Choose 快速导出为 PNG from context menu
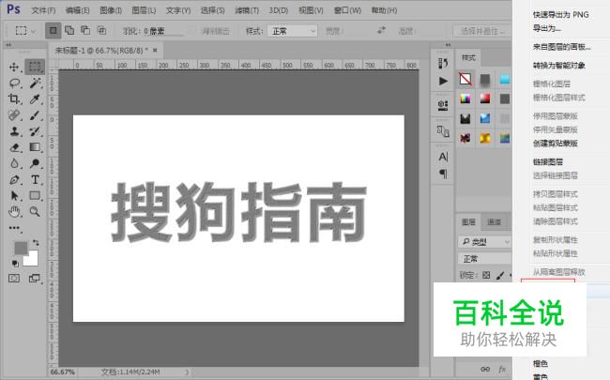The width and height of the screenshot is (610, 380). pos(560,15)
